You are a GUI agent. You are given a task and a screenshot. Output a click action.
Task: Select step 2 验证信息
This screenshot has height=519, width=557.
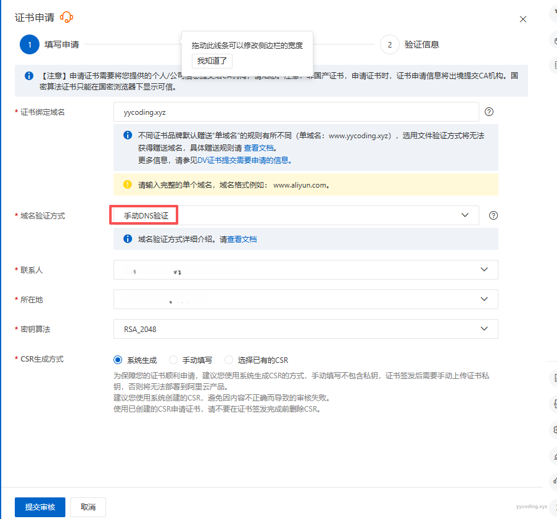click(390, 44)
